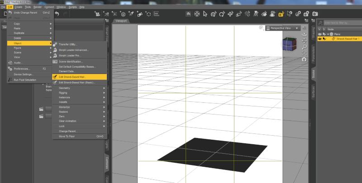This screenshot has width=362, height=183.
Task: Open the Render menu
Action: (38, 7)
